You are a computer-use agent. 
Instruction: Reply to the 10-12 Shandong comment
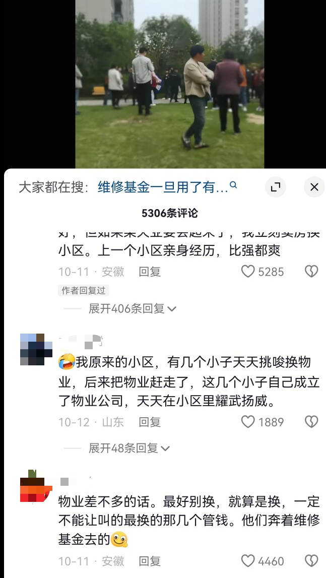coord(150,422)
